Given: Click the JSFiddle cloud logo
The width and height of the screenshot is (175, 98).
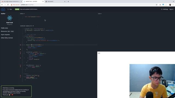Looking at the screenshot, I should (3, 9).
